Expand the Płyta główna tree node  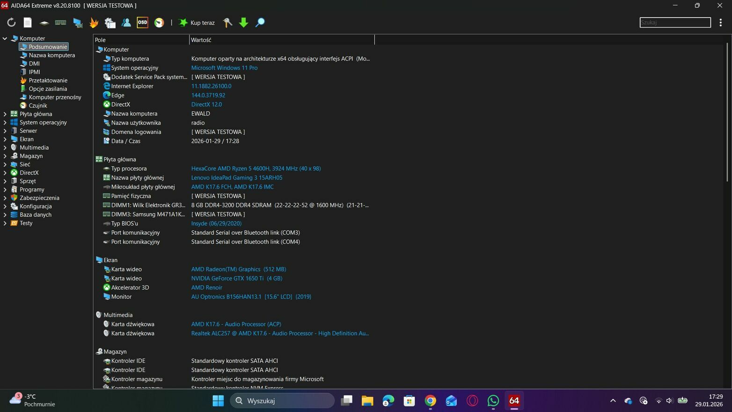pos(5,114)
